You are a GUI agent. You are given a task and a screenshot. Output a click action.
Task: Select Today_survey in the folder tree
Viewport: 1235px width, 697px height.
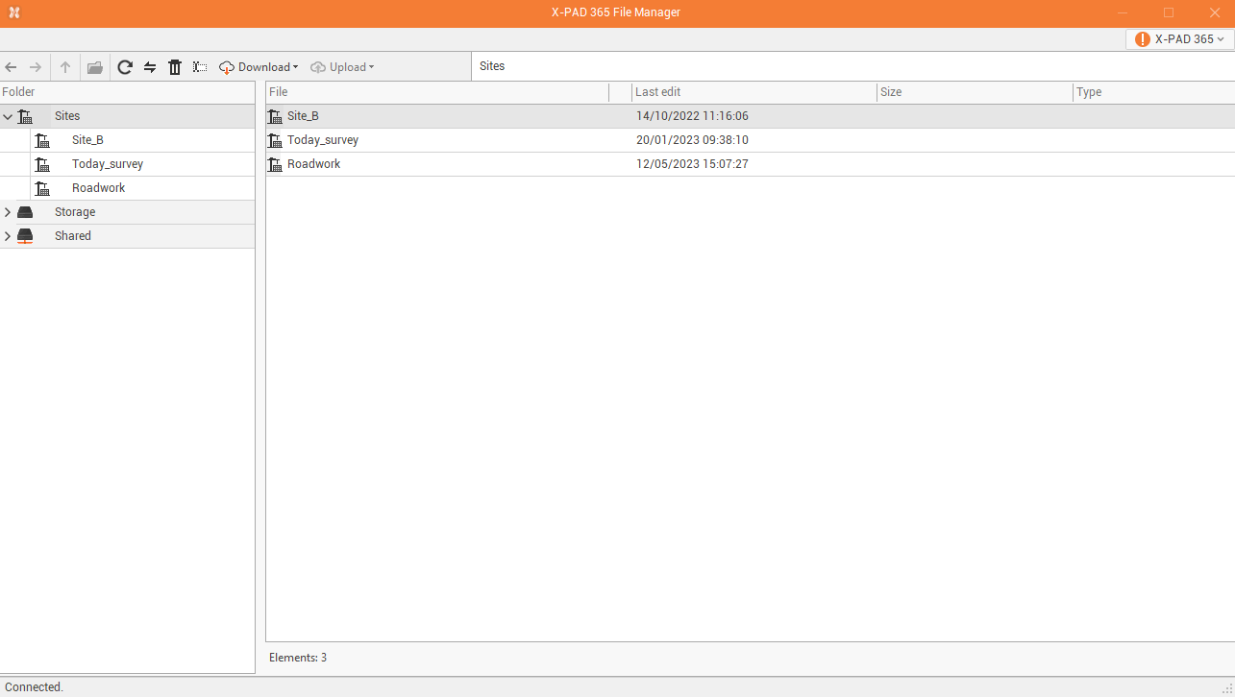[107, 164]
